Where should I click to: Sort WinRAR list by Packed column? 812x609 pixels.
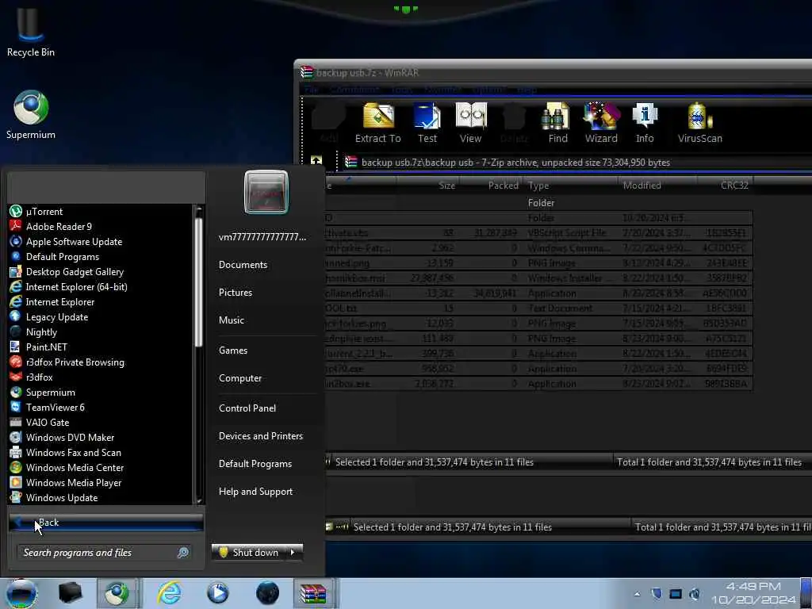[492, 186]
